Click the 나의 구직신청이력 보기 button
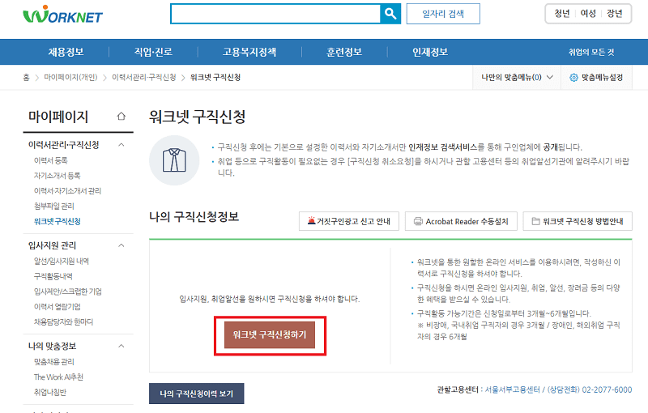 pos(196,394)
